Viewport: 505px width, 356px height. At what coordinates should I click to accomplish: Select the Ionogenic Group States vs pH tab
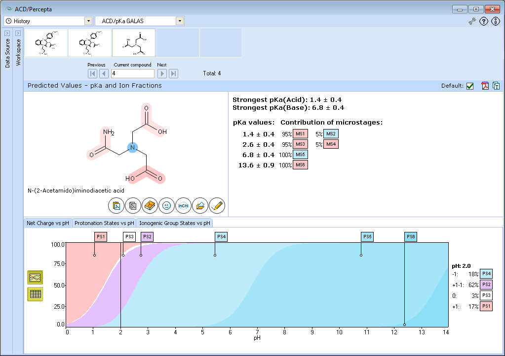175,223
